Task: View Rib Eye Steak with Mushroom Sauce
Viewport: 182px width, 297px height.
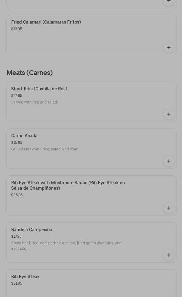Action: tap(68, 185)
